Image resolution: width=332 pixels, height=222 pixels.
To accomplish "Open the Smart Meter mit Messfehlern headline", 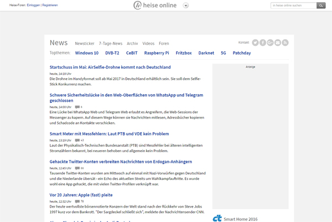I will tap(109, 133).
